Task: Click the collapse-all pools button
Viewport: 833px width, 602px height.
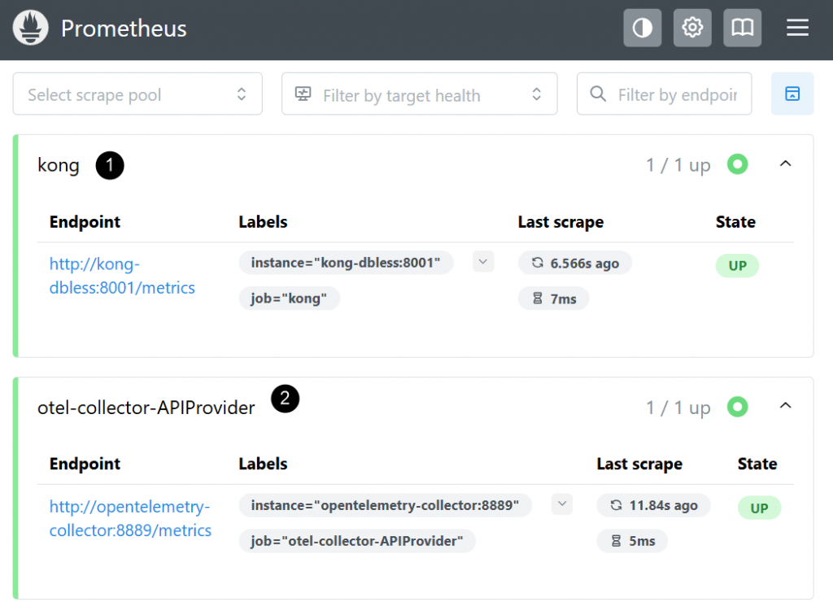Action: coord(792,94)
